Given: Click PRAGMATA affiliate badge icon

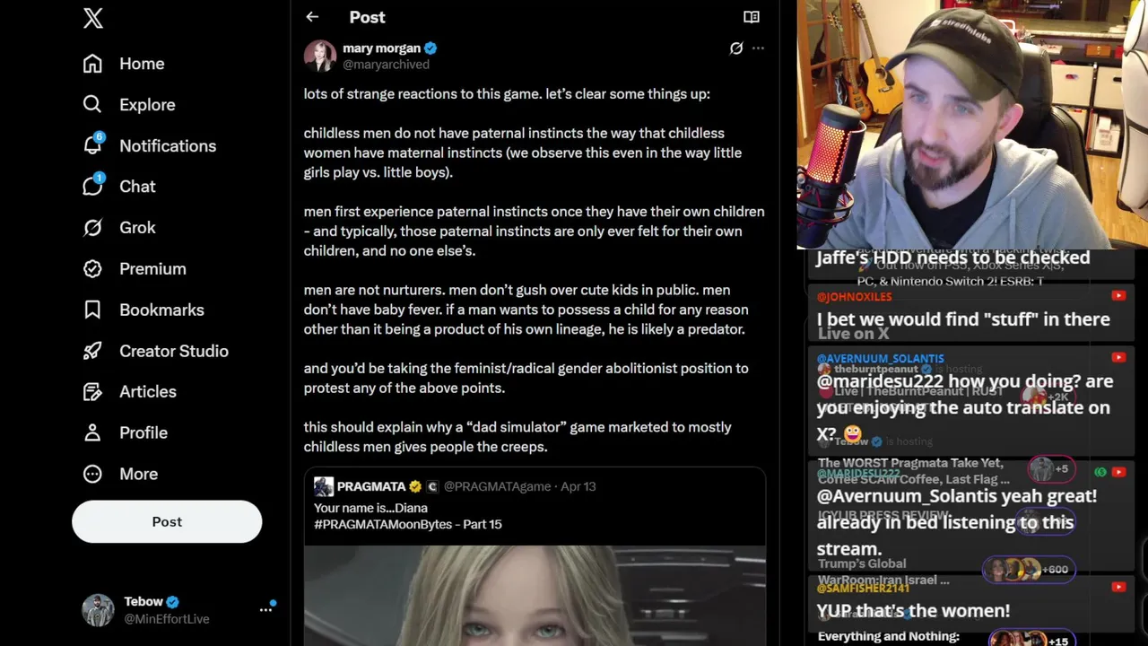Looking at the screenshot, I should [x=432, y=486].
